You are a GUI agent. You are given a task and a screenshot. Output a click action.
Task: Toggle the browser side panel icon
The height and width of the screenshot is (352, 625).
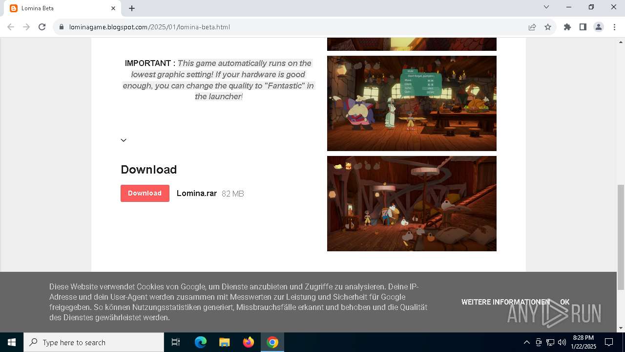(583, 27)
